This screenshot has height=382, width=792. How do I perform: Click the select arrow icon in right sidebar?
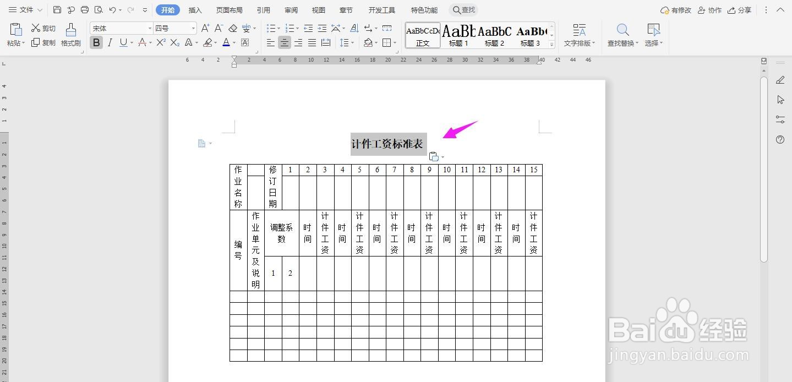[x=780, y=100]
